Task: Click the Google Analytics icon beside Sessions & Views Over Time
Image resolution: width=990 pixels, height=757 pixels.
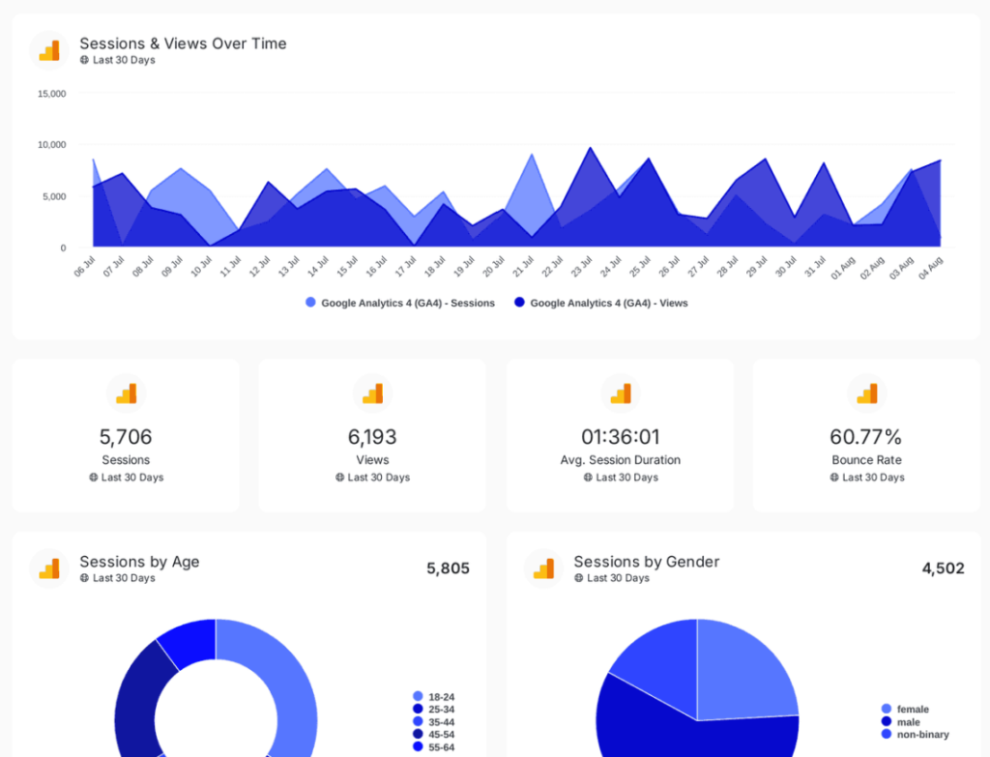Action: coord(49,50)
